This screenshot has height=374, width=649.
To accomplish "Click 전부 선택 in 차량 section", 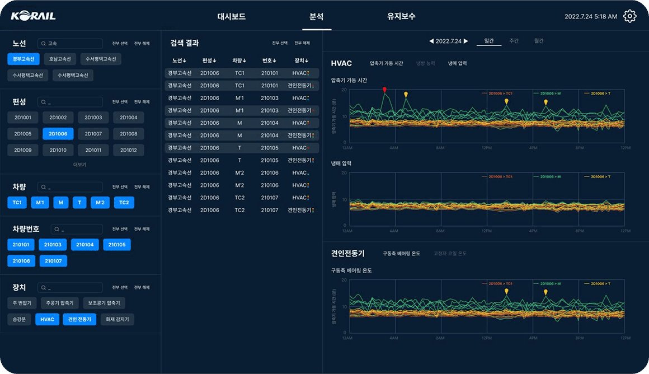I will 120,187.
